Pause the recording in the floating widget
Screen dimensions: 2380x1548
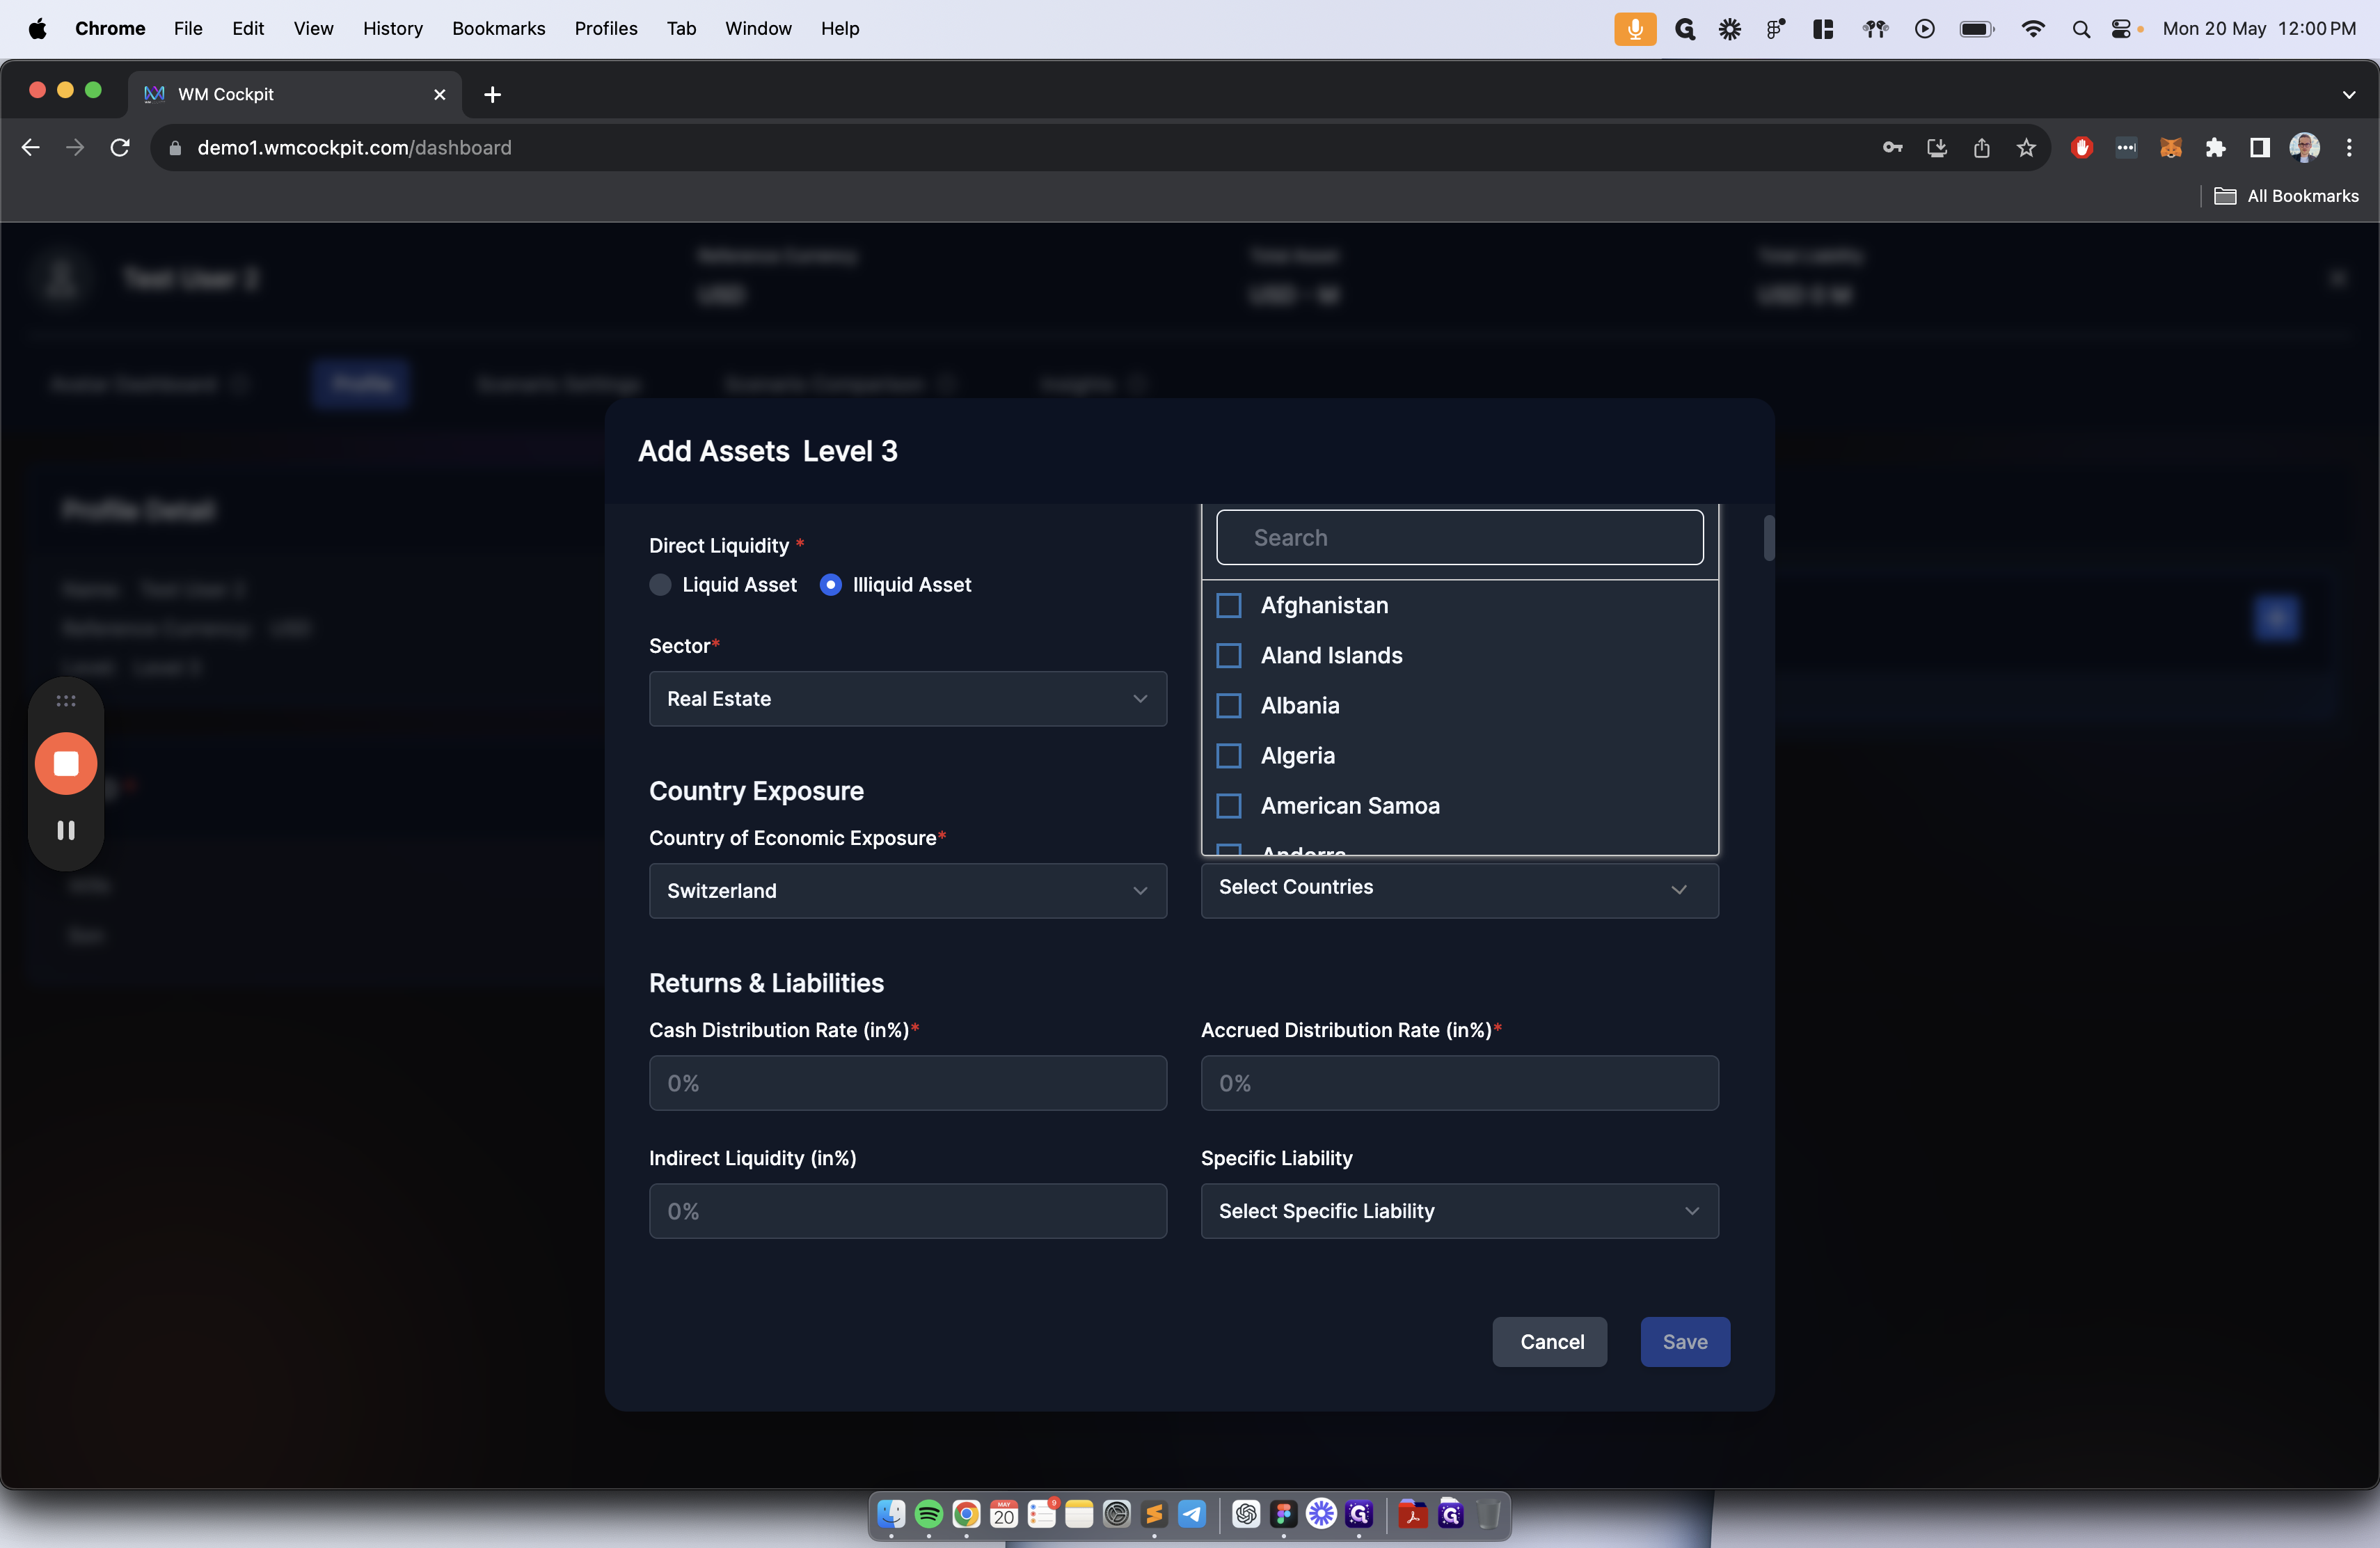click(x=66, y=830)
